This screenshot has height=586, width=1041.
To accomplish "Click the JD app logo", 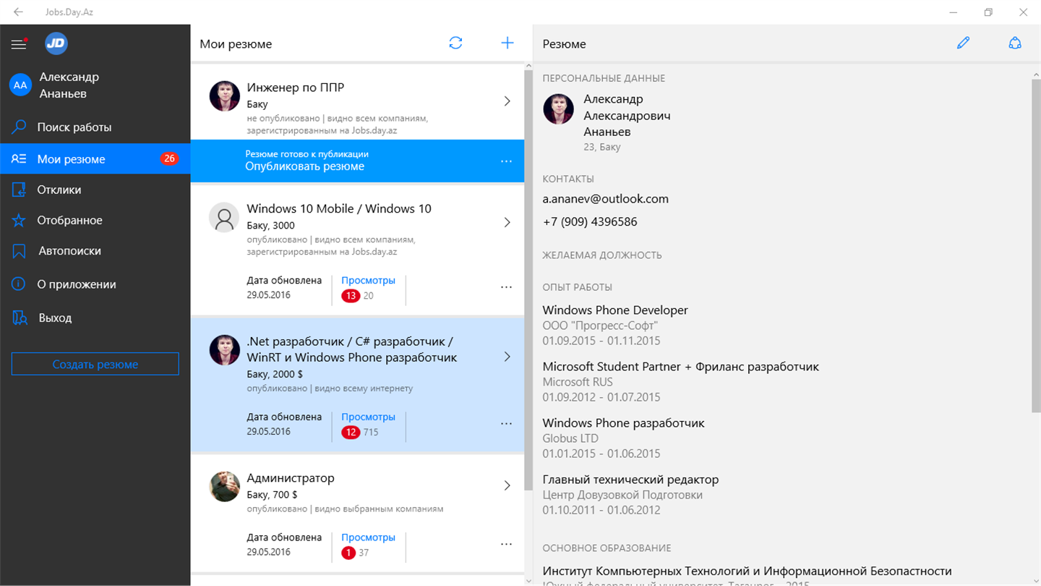I will [56, 43].
